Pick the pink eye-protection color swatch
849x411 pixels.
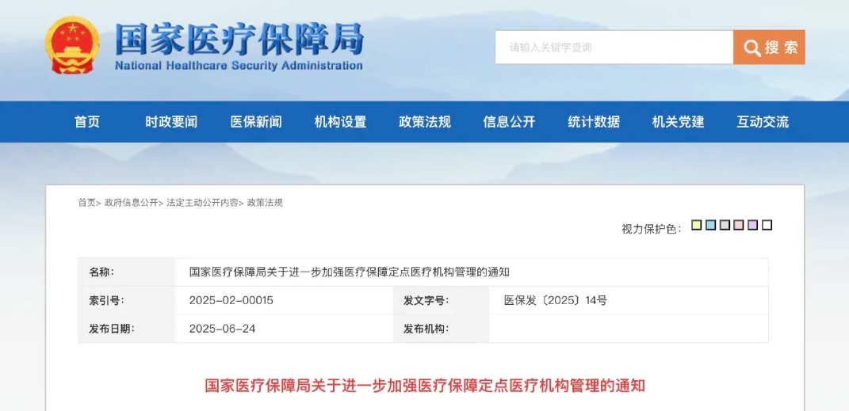(739, 226)
